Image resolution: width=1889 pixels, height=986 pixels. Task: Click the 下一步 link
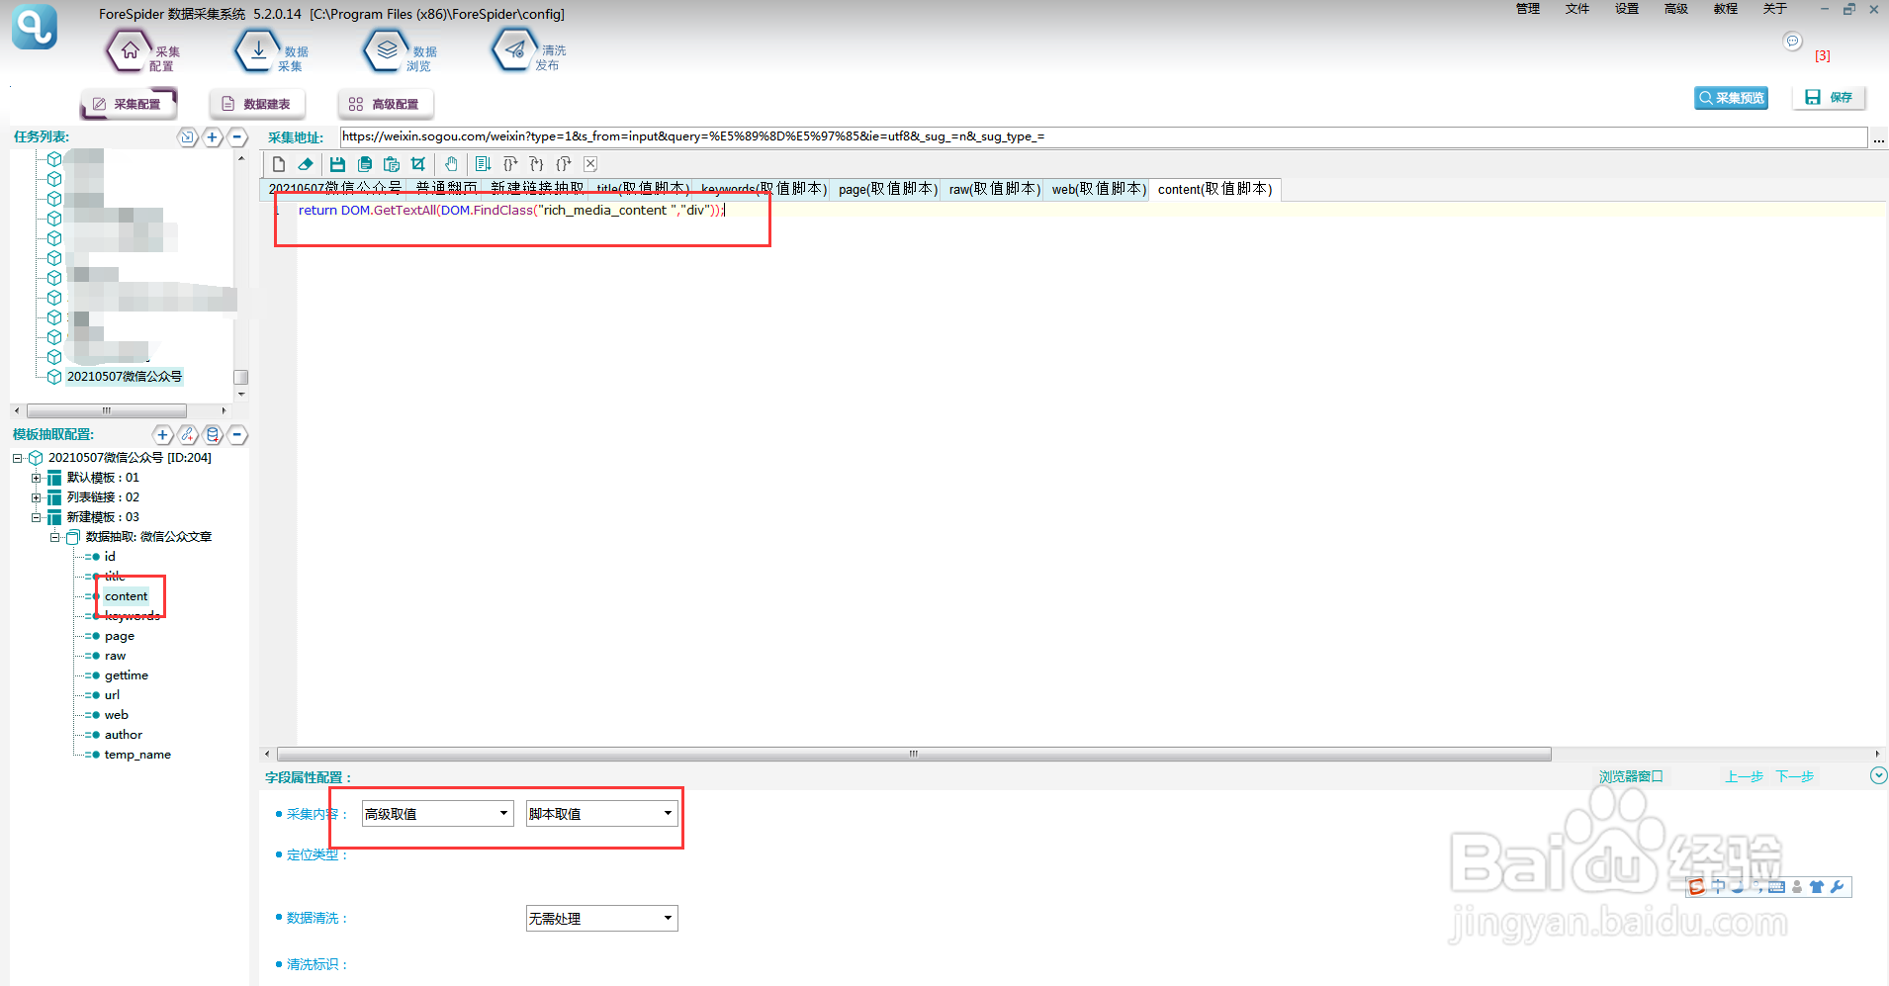coord(1795,777)
